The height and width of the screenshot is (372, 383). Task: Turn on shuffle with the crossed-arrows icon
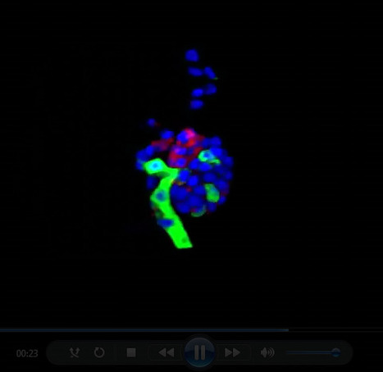point(75,352)
